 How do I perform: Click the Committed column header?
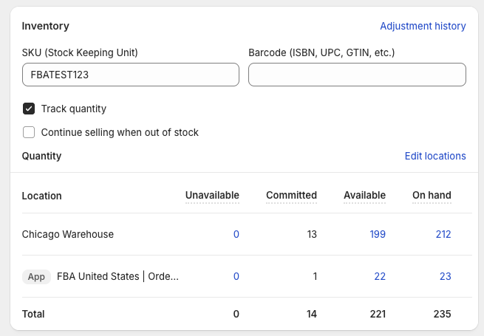tap(291, 195)
